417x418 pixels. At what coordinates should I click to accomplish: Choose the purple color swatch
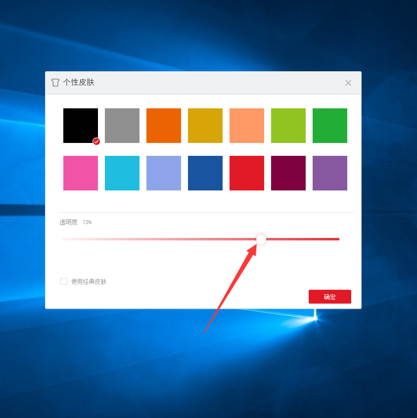(x=330, y=173)
